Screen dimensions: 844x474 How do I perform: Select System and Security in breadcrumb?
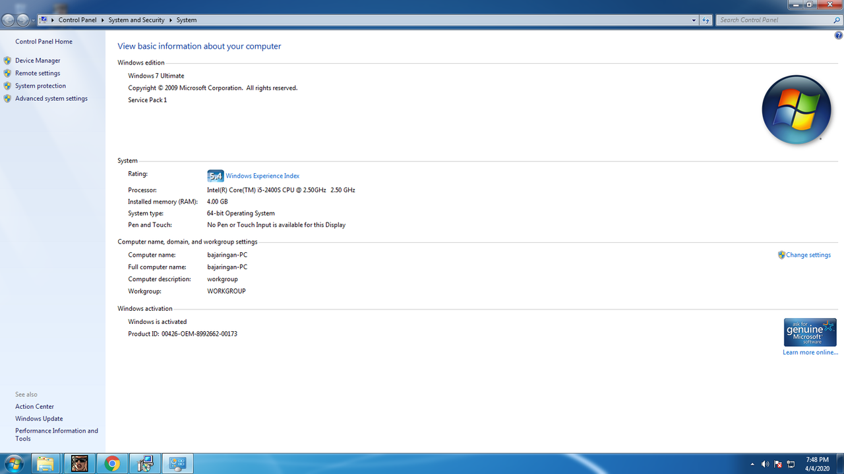(136, 20)
